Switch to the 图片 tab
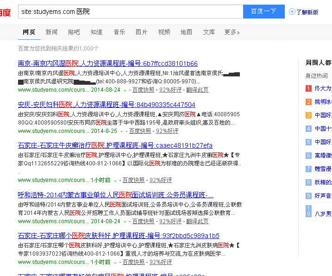 pos(141,32)
